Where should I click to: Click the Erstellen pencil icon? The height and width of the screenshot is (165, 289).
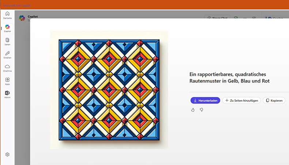(7, 55)
